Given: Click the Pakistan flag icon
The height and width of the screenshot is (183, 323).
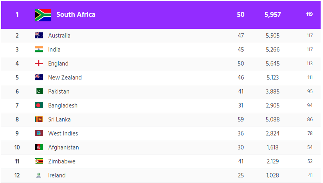Looking at the screenshot, I should (40, 91).
